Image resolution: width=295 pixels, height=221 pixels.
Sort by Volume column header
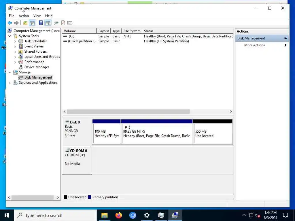(80, 31)
